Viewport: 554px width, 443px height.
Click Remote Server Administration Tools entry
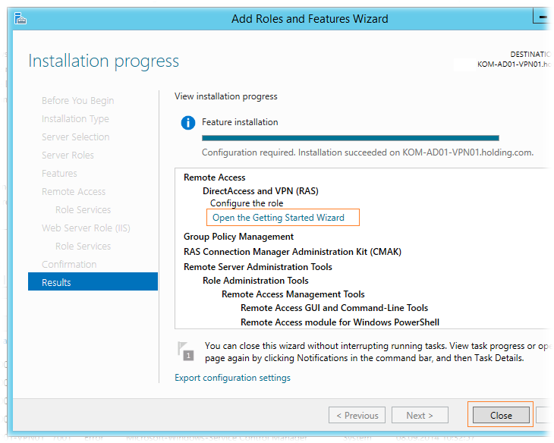click(x=258, y=267)
